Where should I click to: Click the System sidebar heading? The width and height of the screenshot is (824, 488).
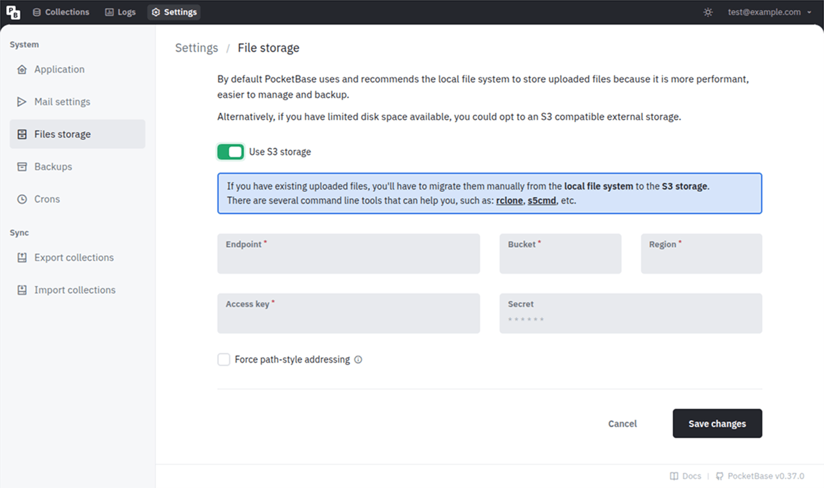coord(25,45)
